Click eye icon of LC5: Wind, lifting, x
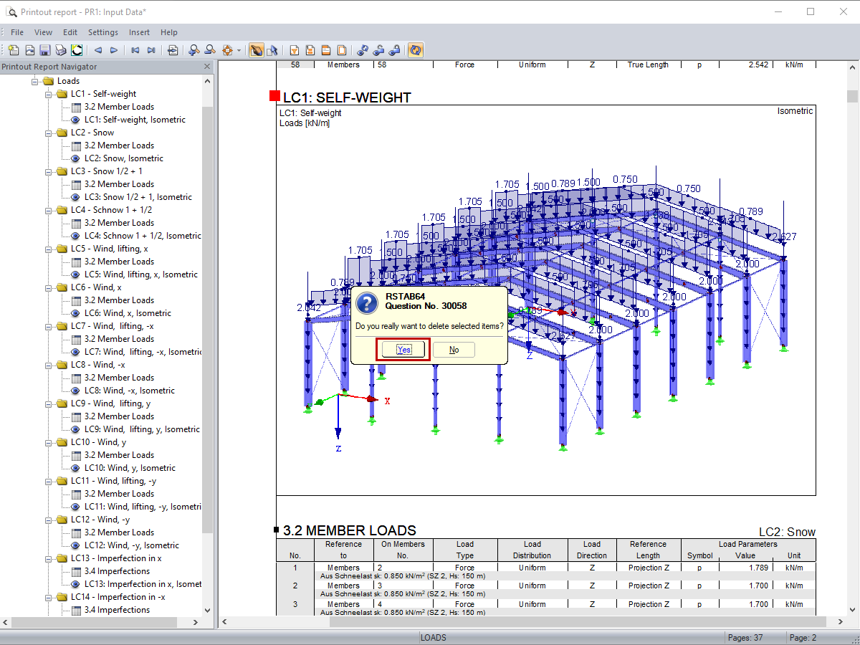Screen dimensions: 860x645 76,274
